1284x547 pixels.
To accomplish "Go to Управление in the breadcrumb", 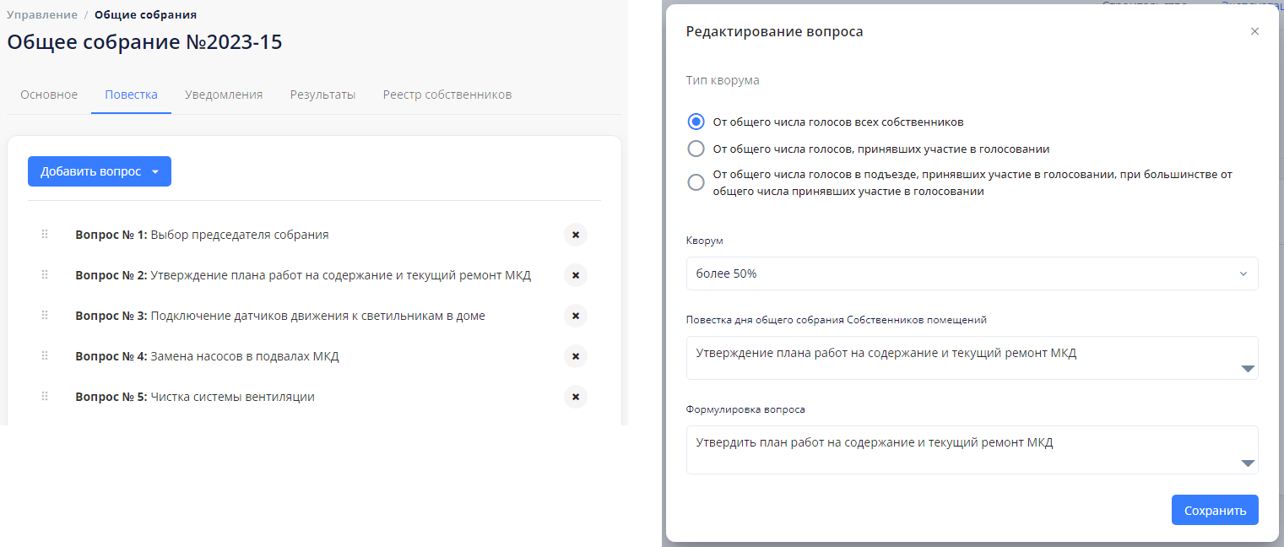I will pos(42,14).
